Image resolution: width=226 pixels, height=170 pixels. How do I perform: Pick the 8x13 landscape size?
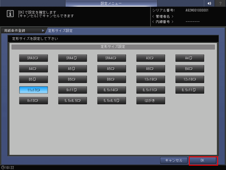click(34, 100)
